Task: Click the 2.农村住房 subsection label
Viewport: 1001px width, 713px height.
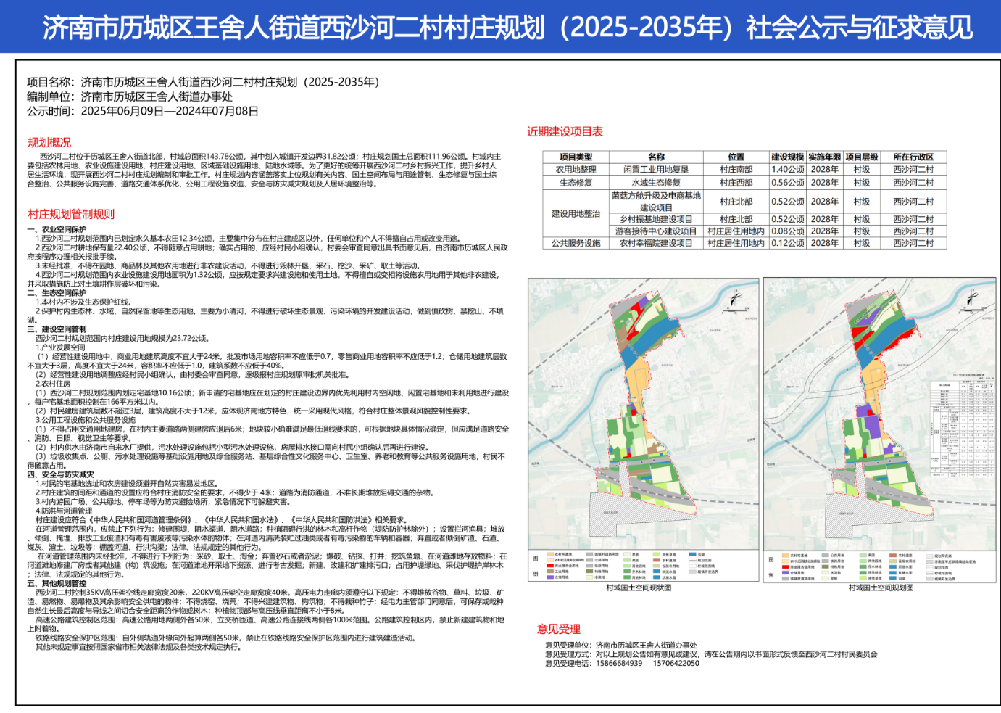Action: tap(53, 384)
